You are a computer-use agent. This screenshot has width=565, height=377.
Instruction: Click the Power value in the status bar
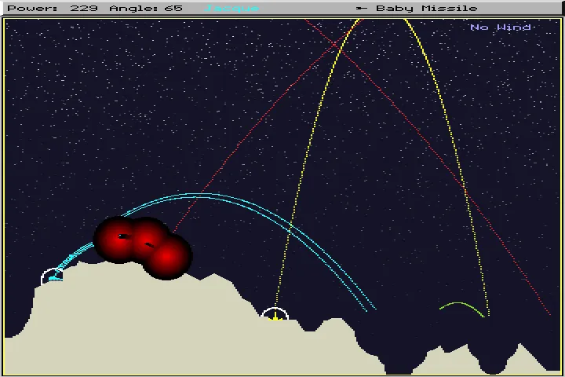tap(83, 9)
